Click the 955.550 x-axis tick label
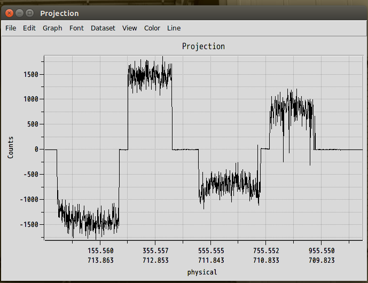368x283 pixels. (322, 250)
